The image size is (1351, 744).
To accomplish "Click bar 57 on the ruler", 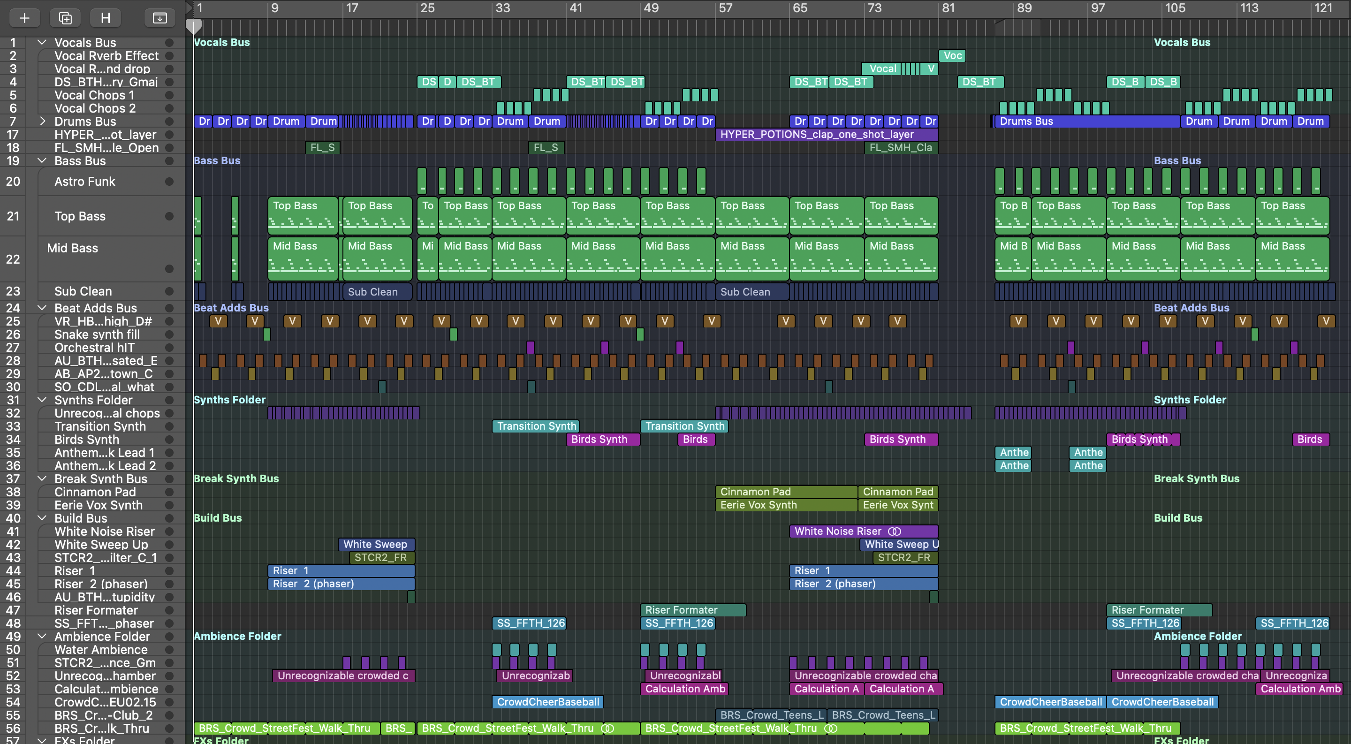I will tap(725, 8).
